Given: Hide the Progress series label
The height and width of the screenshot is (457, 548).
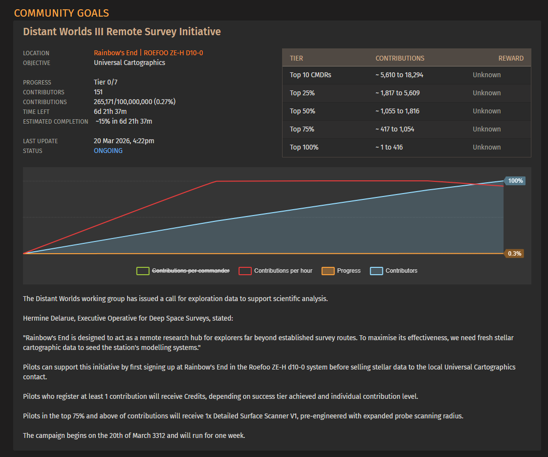Looking at the screenshot, I should [349, 271].
